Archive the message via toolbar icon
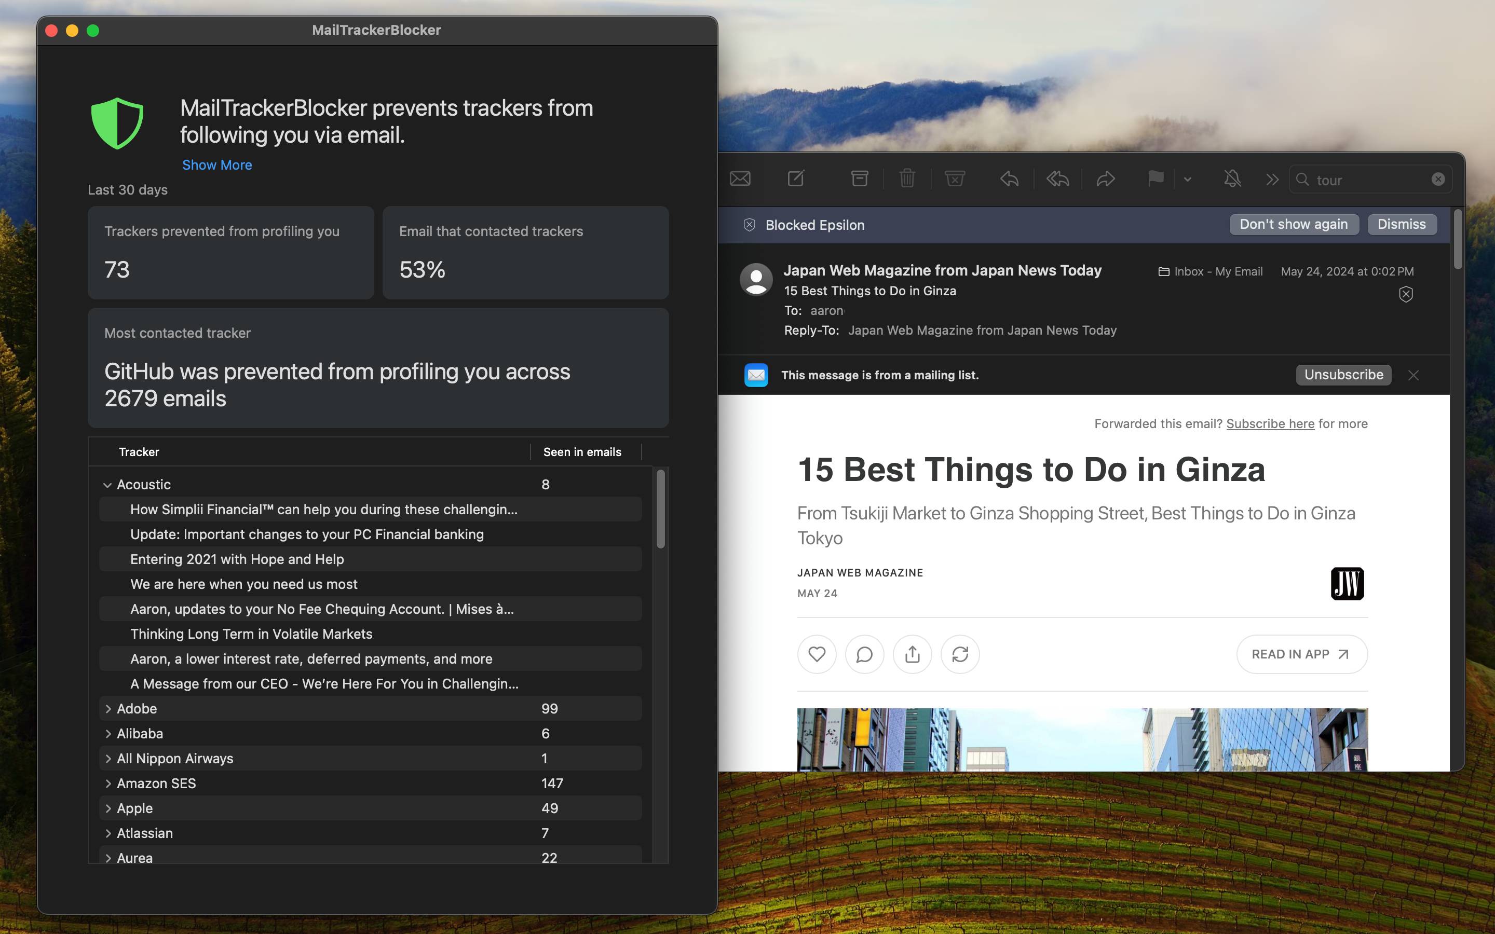The image size is (1495, 934). 859,179
